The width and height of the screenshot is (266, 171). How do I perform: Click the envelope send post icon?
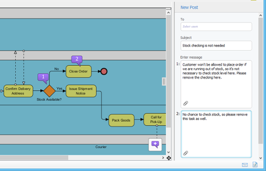pyautogui.click(x=245, y=165)
